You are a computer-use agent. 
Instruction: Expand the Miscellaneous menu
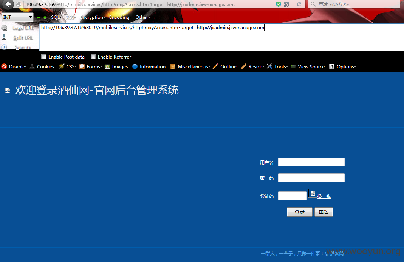pos(194,67)
